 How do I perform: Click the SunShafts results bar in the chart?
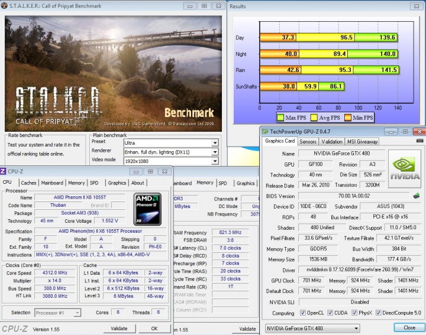point(302,86)
